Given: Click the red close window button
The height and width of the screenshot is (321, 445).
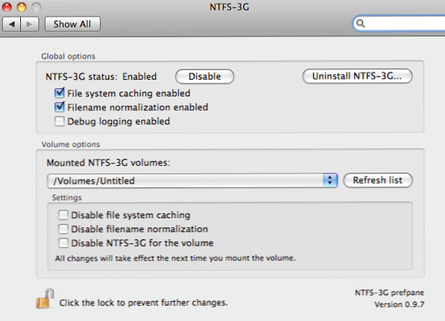Looking at the screenshot, I should coord(7,7).
